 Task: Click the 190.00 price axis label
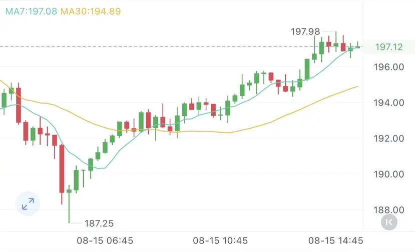(389, 174)
